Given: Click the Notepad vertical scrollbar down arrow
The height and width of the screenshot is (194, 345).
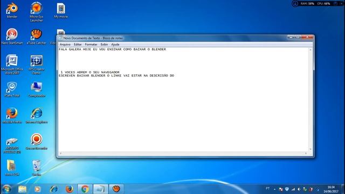Looking at the screenshot, I should coord(310,149).
